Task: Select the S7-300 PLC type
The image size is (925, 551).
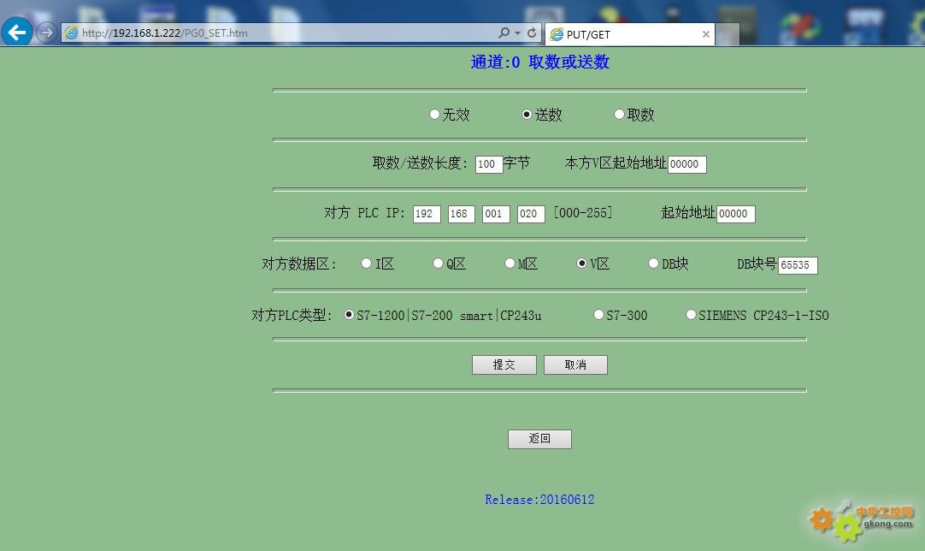Action: coord(598,315)
